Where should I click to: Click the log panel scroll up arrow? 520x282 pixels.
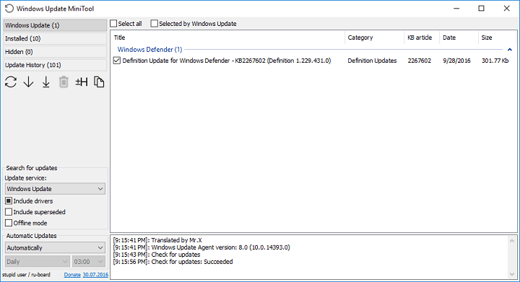coord(512,241)
